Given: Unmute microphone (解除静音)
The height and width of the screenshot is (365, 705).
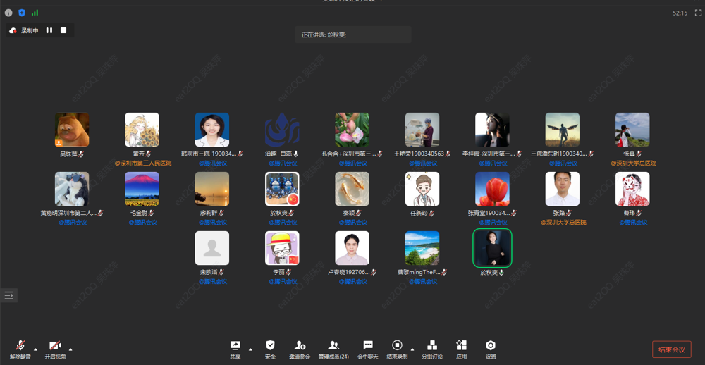Looking at the screenshot, I should pyautogui.click(x=20, y=349).
